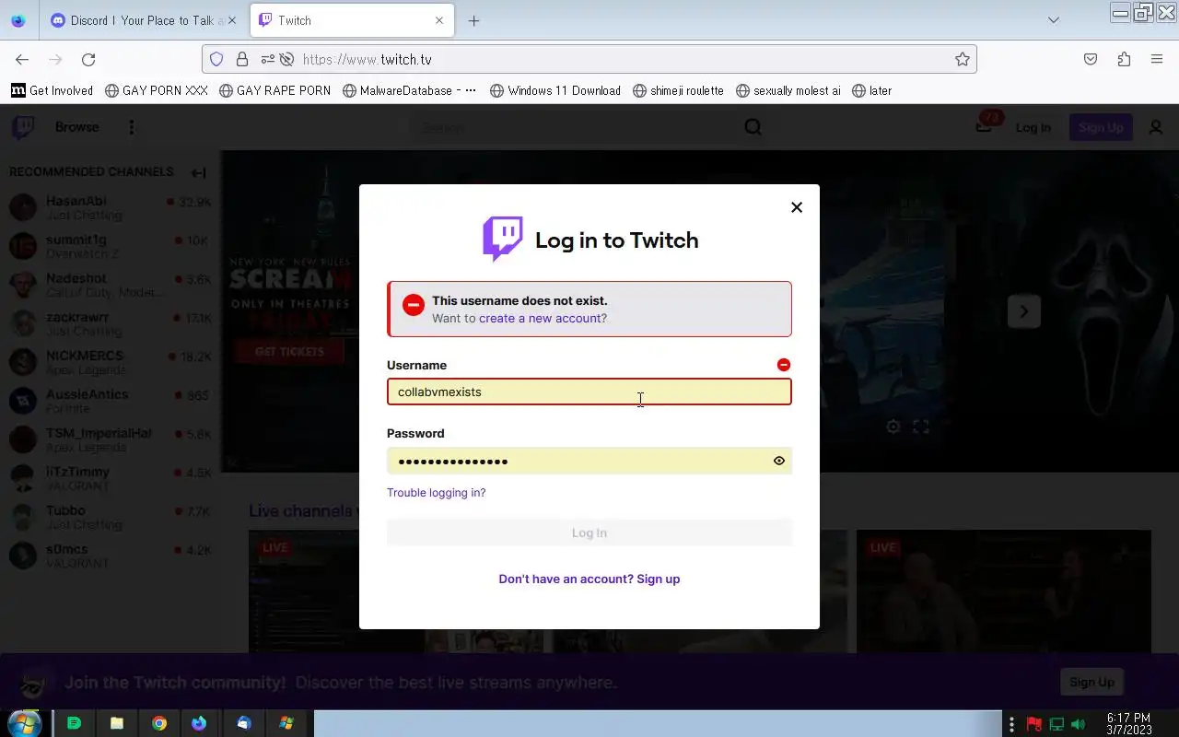Close the Twitch tab

(x=439, y=20)
